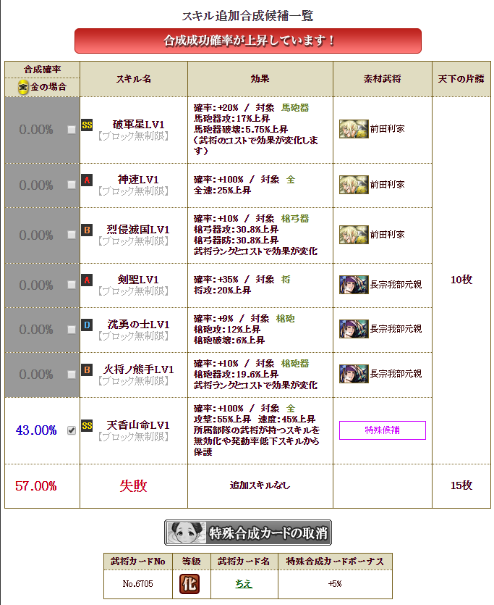The image size is (494, 605).
Task: Click the 長宗我部元親 portrait in the 火将ノ熊手 row
Action: 354,374
